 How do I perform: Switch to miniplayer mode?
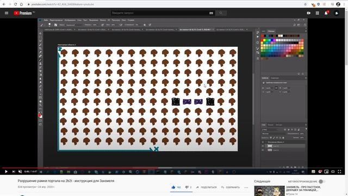326,171
